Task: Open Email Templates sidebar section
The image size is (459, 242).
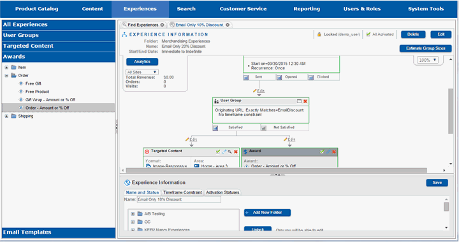Action: point(59,232)
